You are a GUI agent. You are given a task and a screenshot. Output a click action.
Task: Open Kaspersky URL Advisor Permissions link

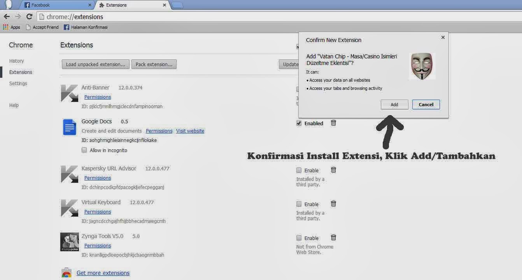click(x=98, y=178)
